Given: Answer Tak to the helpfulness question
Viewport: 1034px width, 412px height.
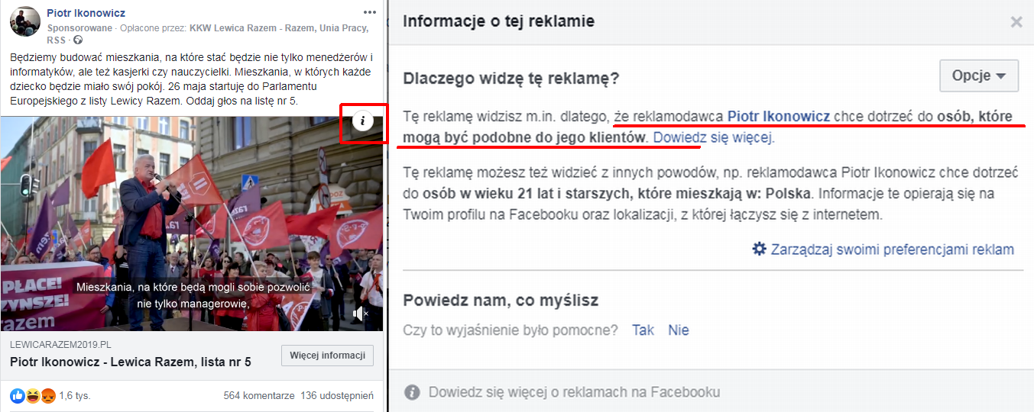Looking at the screenshot, I should coord(643,330).
